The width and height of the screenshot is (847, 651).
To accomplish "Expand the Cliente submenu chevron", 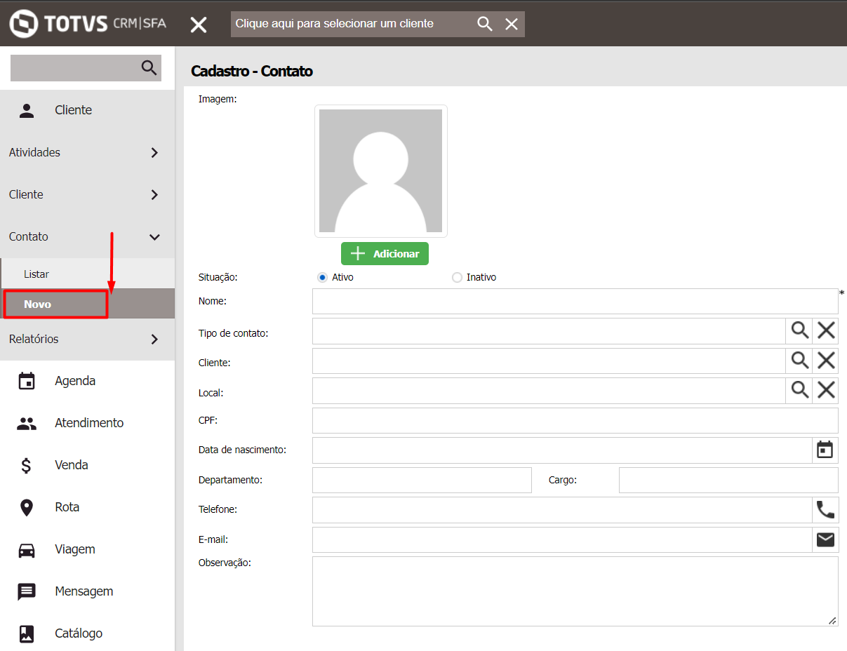I will [x=155, y=195].
